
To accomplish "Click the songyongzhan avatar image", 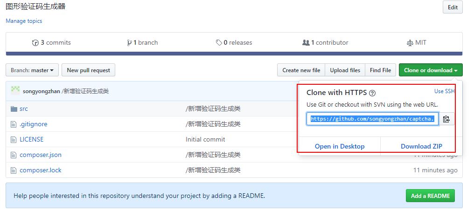I will (x=15, y=91).
